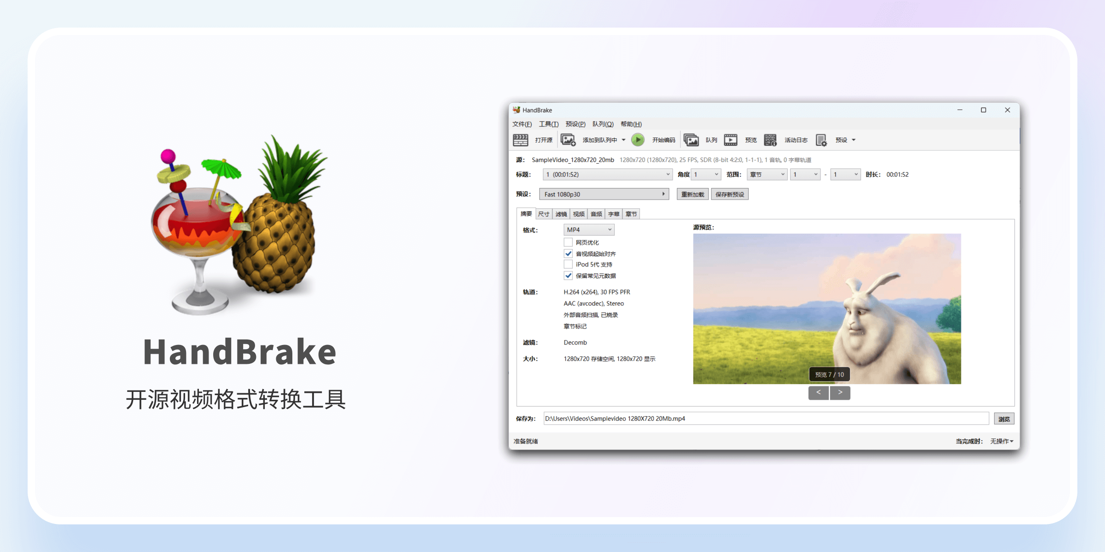This screenshot has width=1105, height=552.
Task: Switch to the Audio (音频) tab
Action: click(596, 214)
